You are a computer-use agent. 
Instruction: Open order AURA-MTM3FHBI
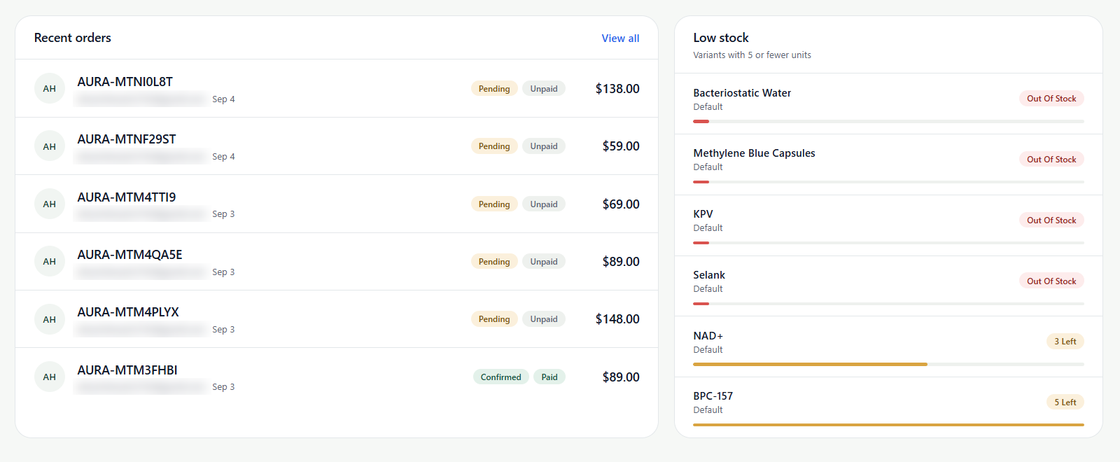(337, 377)
